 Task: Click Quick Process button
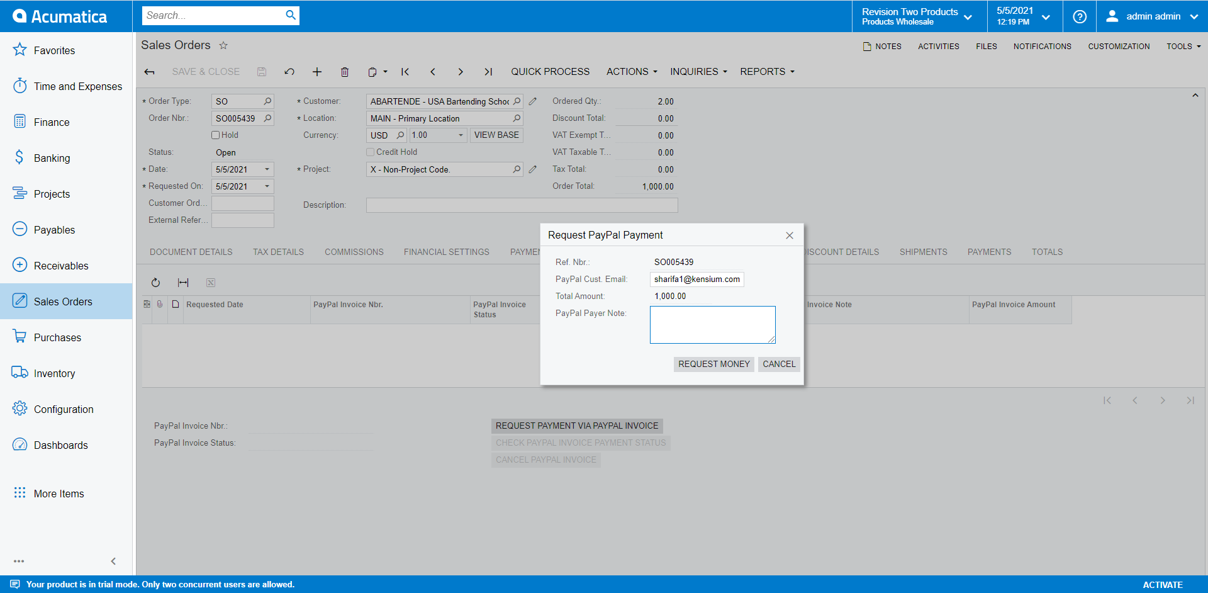(x=551, y=72)
